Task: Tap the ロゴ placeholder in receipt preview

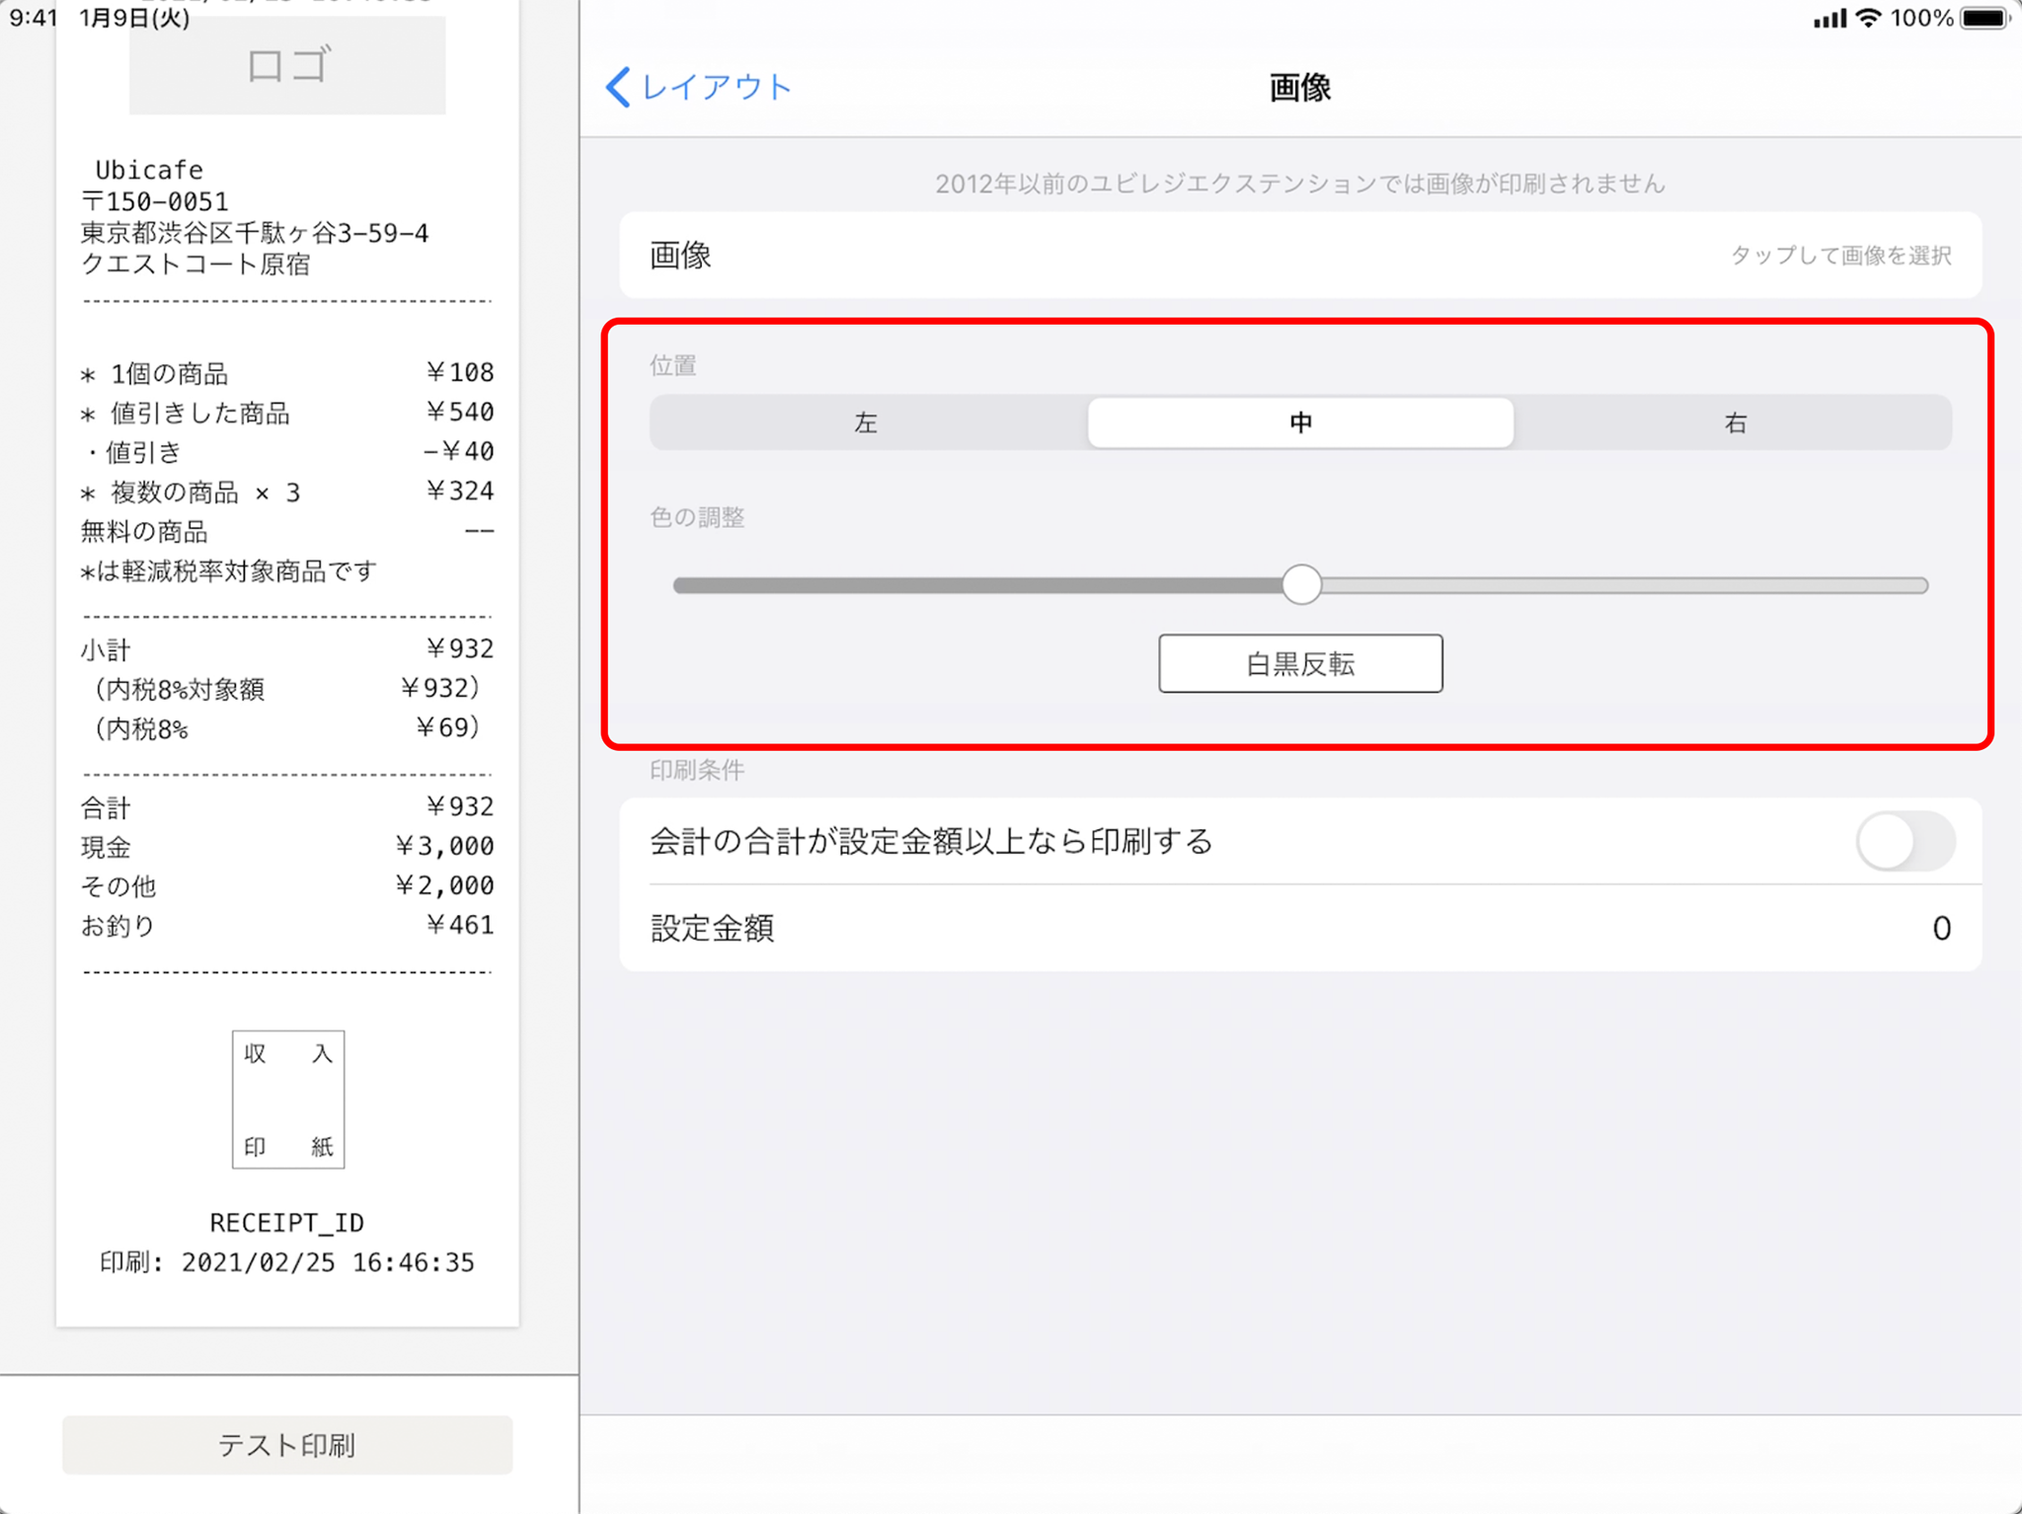Action: coord(287,65)
